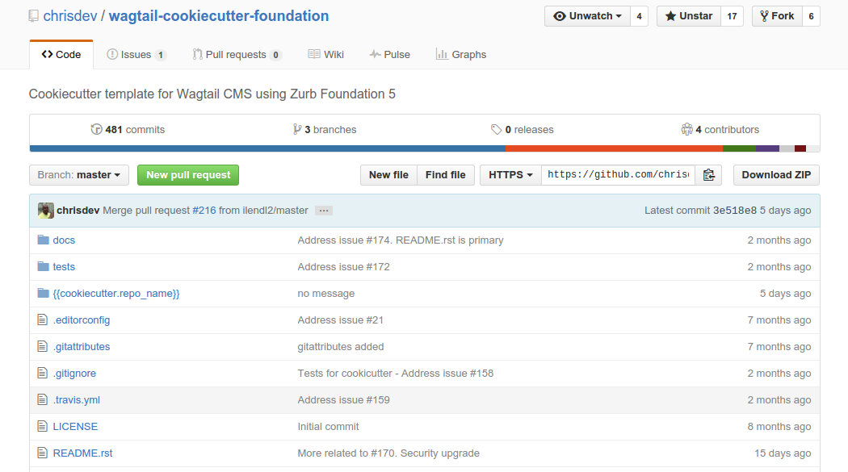Click the releases tag icon
The height and width of the screenshot is (472, 848).
click(496, 129)
